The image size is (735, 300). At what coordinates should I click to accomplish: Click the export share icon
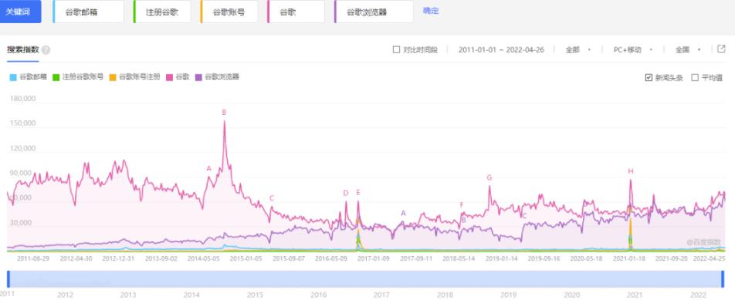(x=721, y=49)
